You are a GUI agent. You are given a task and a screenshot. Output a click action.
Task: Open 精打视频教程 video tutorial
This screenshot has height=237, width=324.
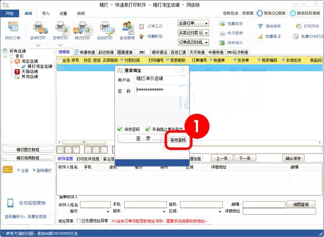28,158
